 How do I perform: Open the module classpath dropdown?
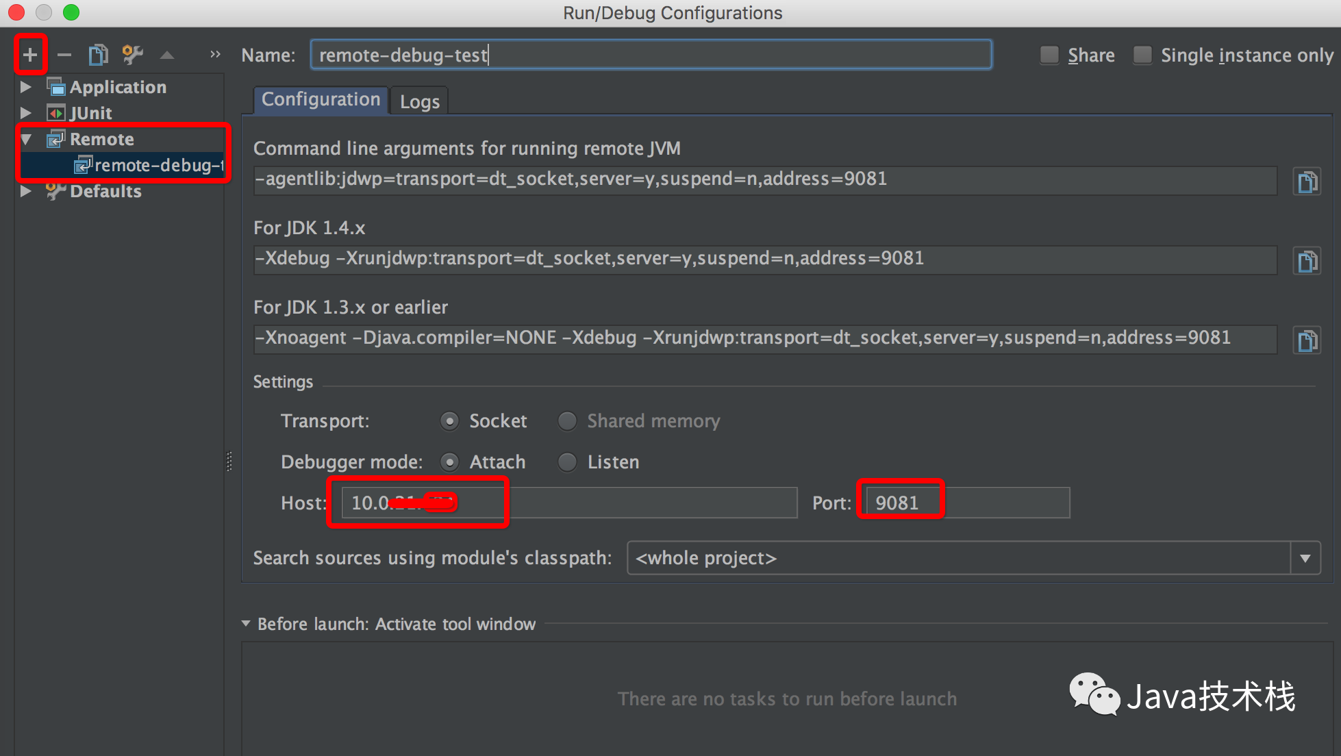(1305, 558)
